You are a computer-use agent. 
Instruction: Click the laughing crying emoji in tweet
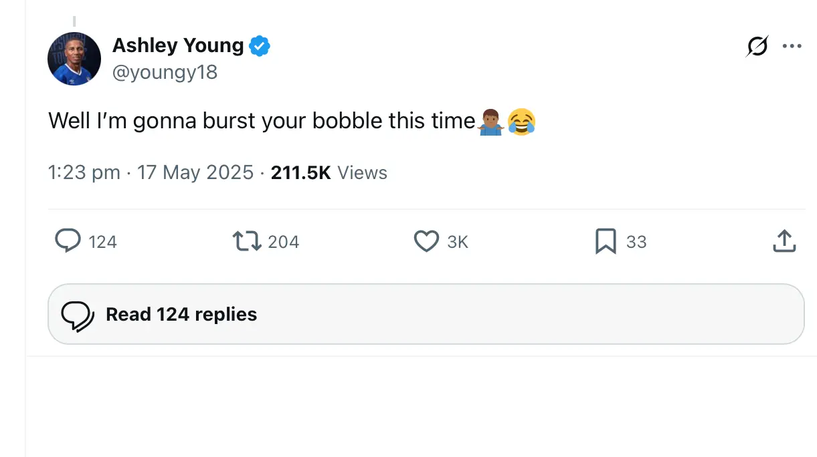[x=521, y=122]
